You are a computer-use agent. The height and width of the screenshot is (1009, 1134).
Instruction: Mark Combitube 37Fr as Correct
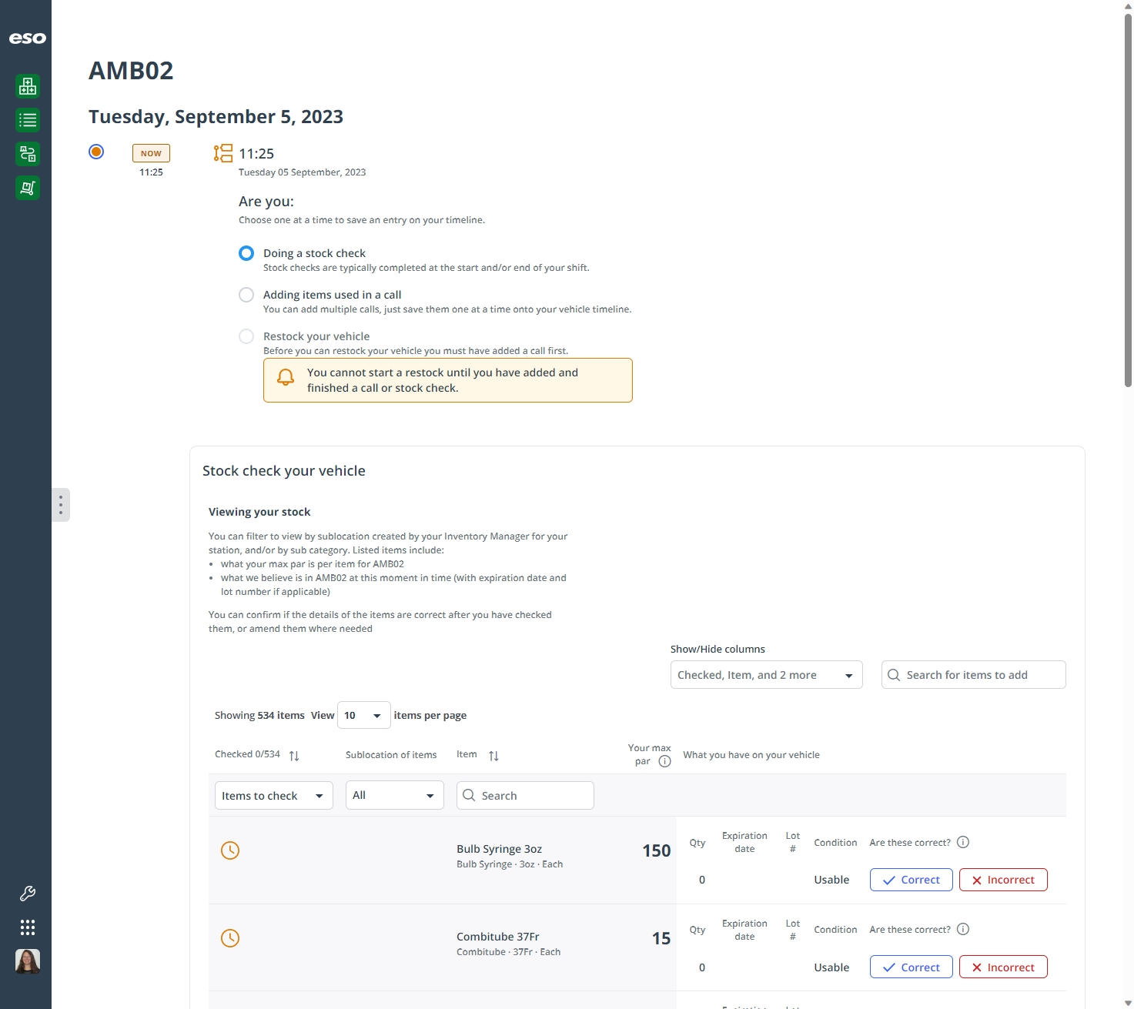(912, 967)
